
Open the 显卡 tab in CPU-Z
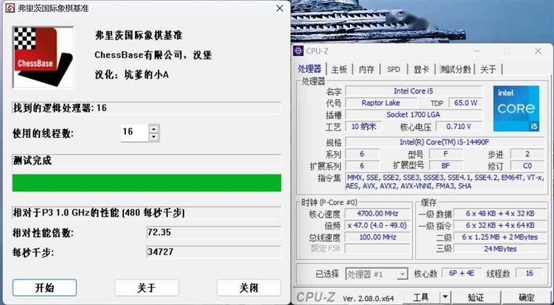421,69
